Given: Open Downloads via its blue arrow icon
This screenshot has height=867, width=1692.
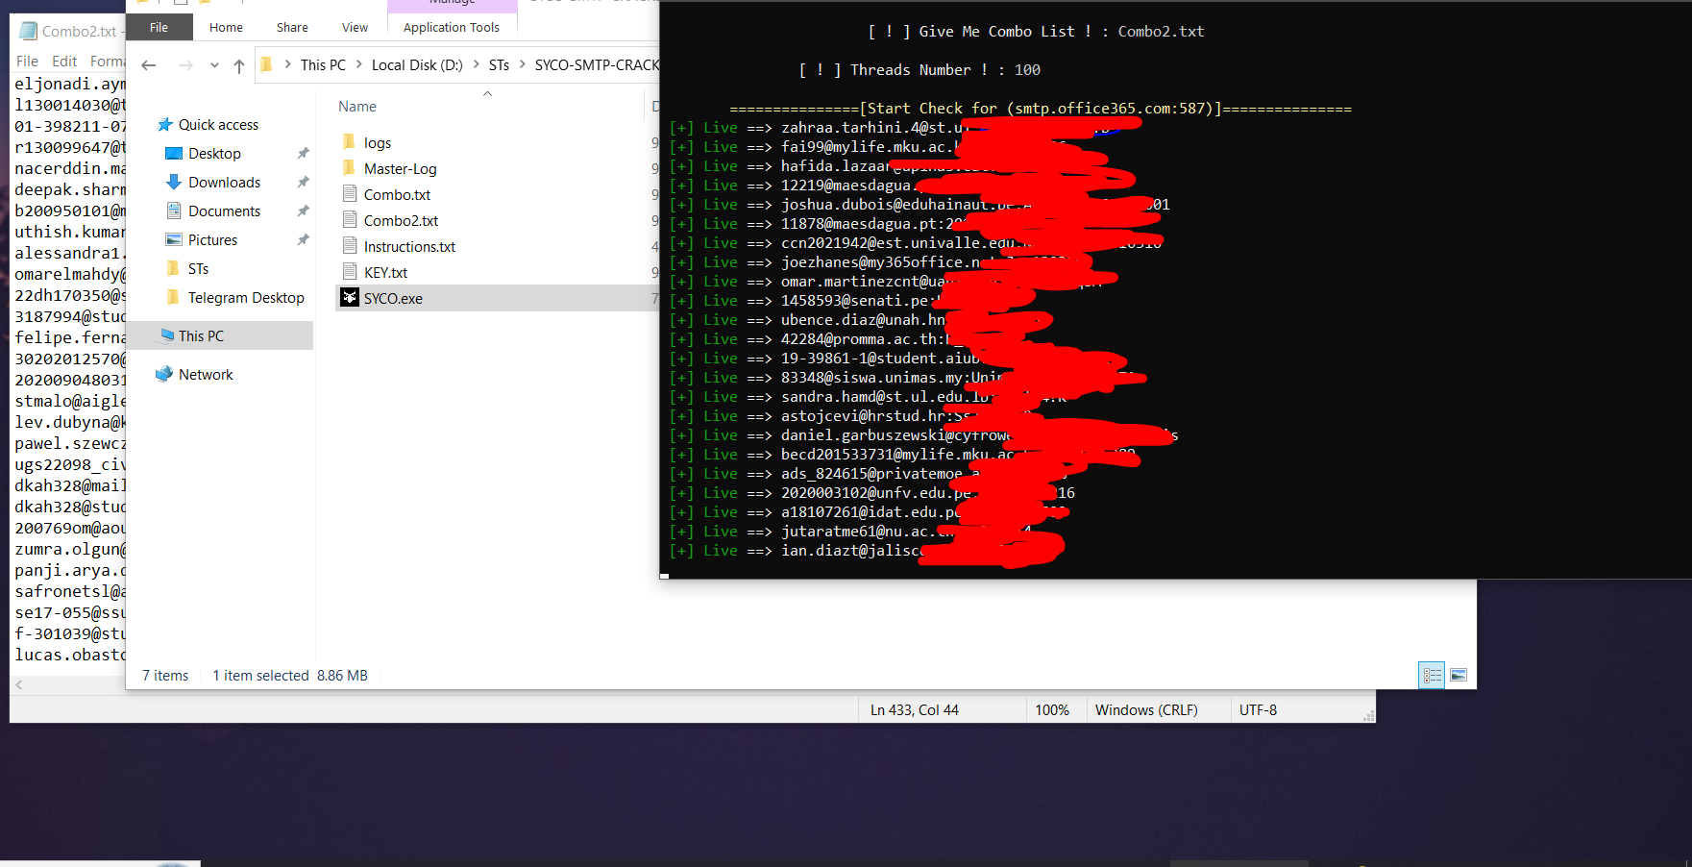Looking at the screenshot, I should (174, 182).
